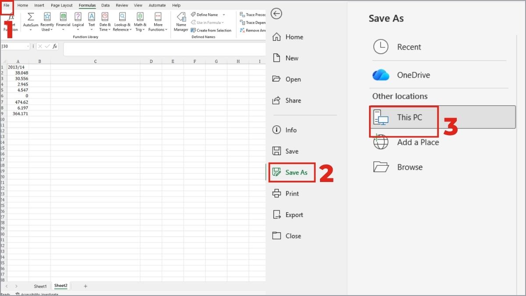
Task: Switch to the Home ribbon tab
Action: [x=23, y=5]
